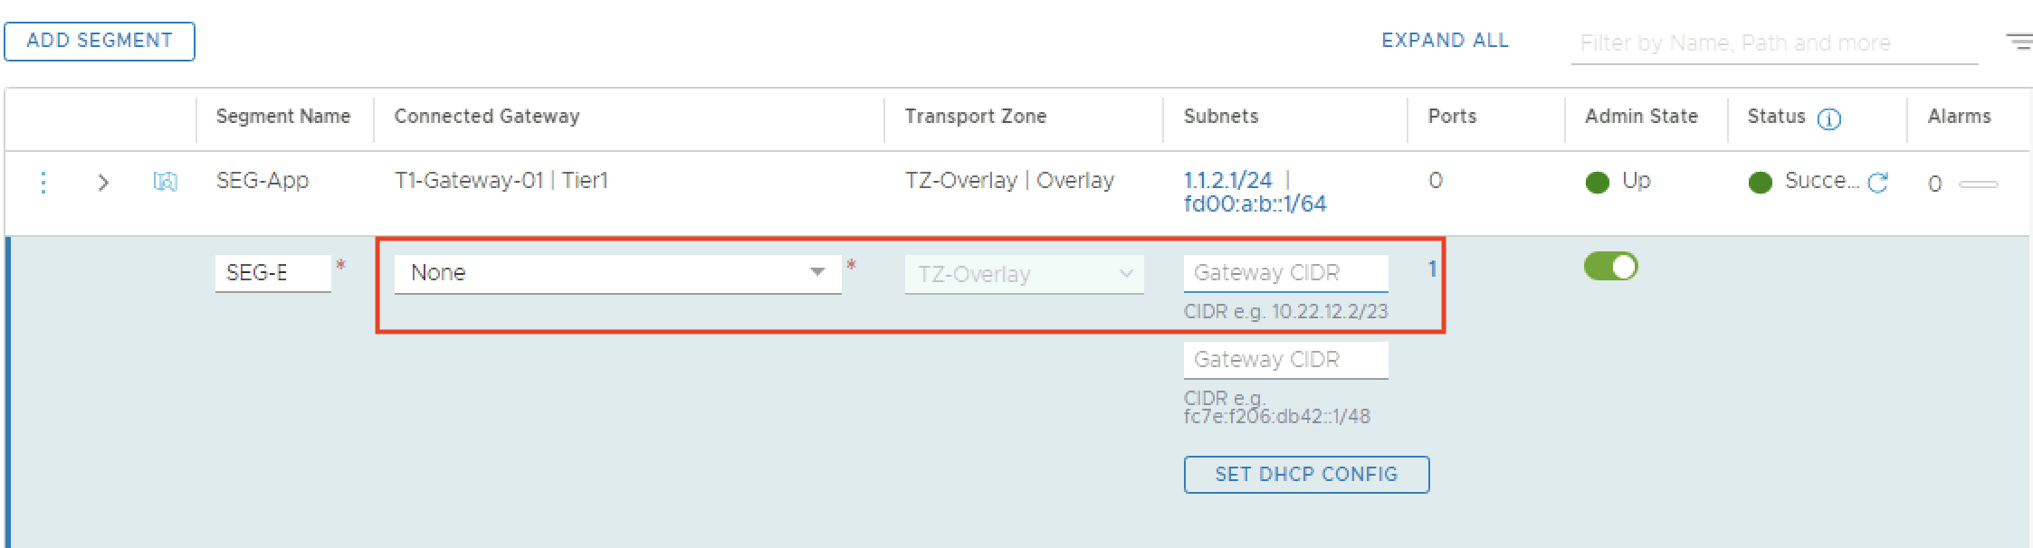
Task: Click the segment name input field
Action: tap(272, 273)
